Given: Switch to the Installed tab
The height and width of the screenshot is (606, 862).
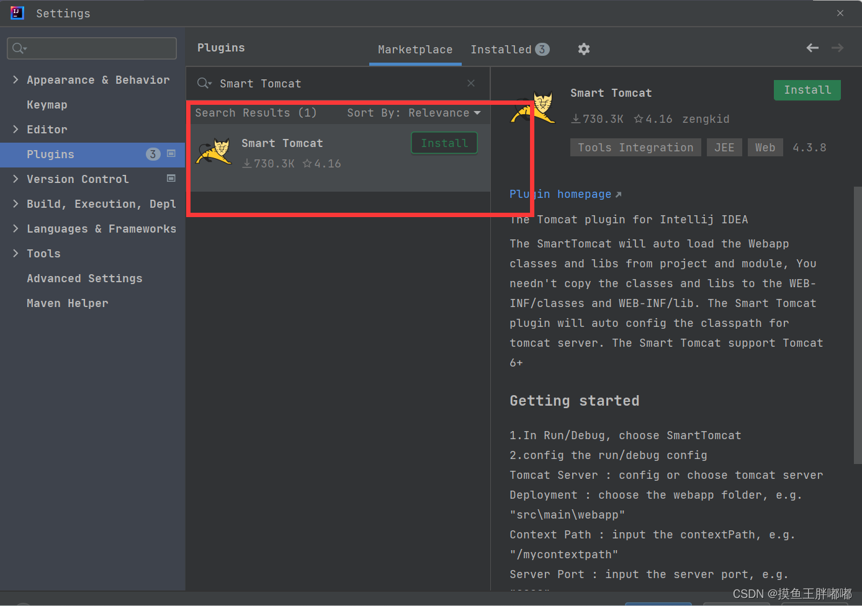Looking at the screenshot, I should click(510, 50).
